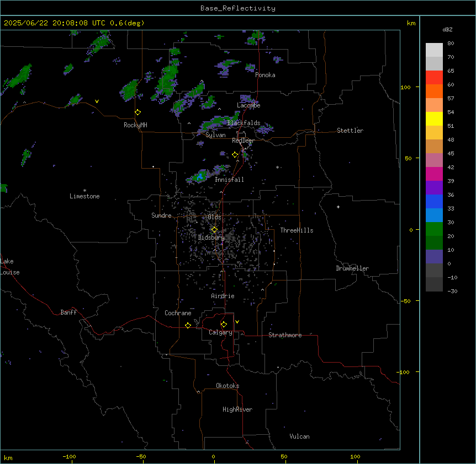Select the Sundre label
The height and width of the screenshot is (464, 476).
click(161, 215)
